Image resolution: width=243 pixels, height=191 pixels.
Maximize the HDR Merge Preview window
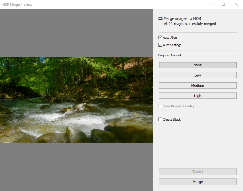pyautogui.click(x=223, y=4)
